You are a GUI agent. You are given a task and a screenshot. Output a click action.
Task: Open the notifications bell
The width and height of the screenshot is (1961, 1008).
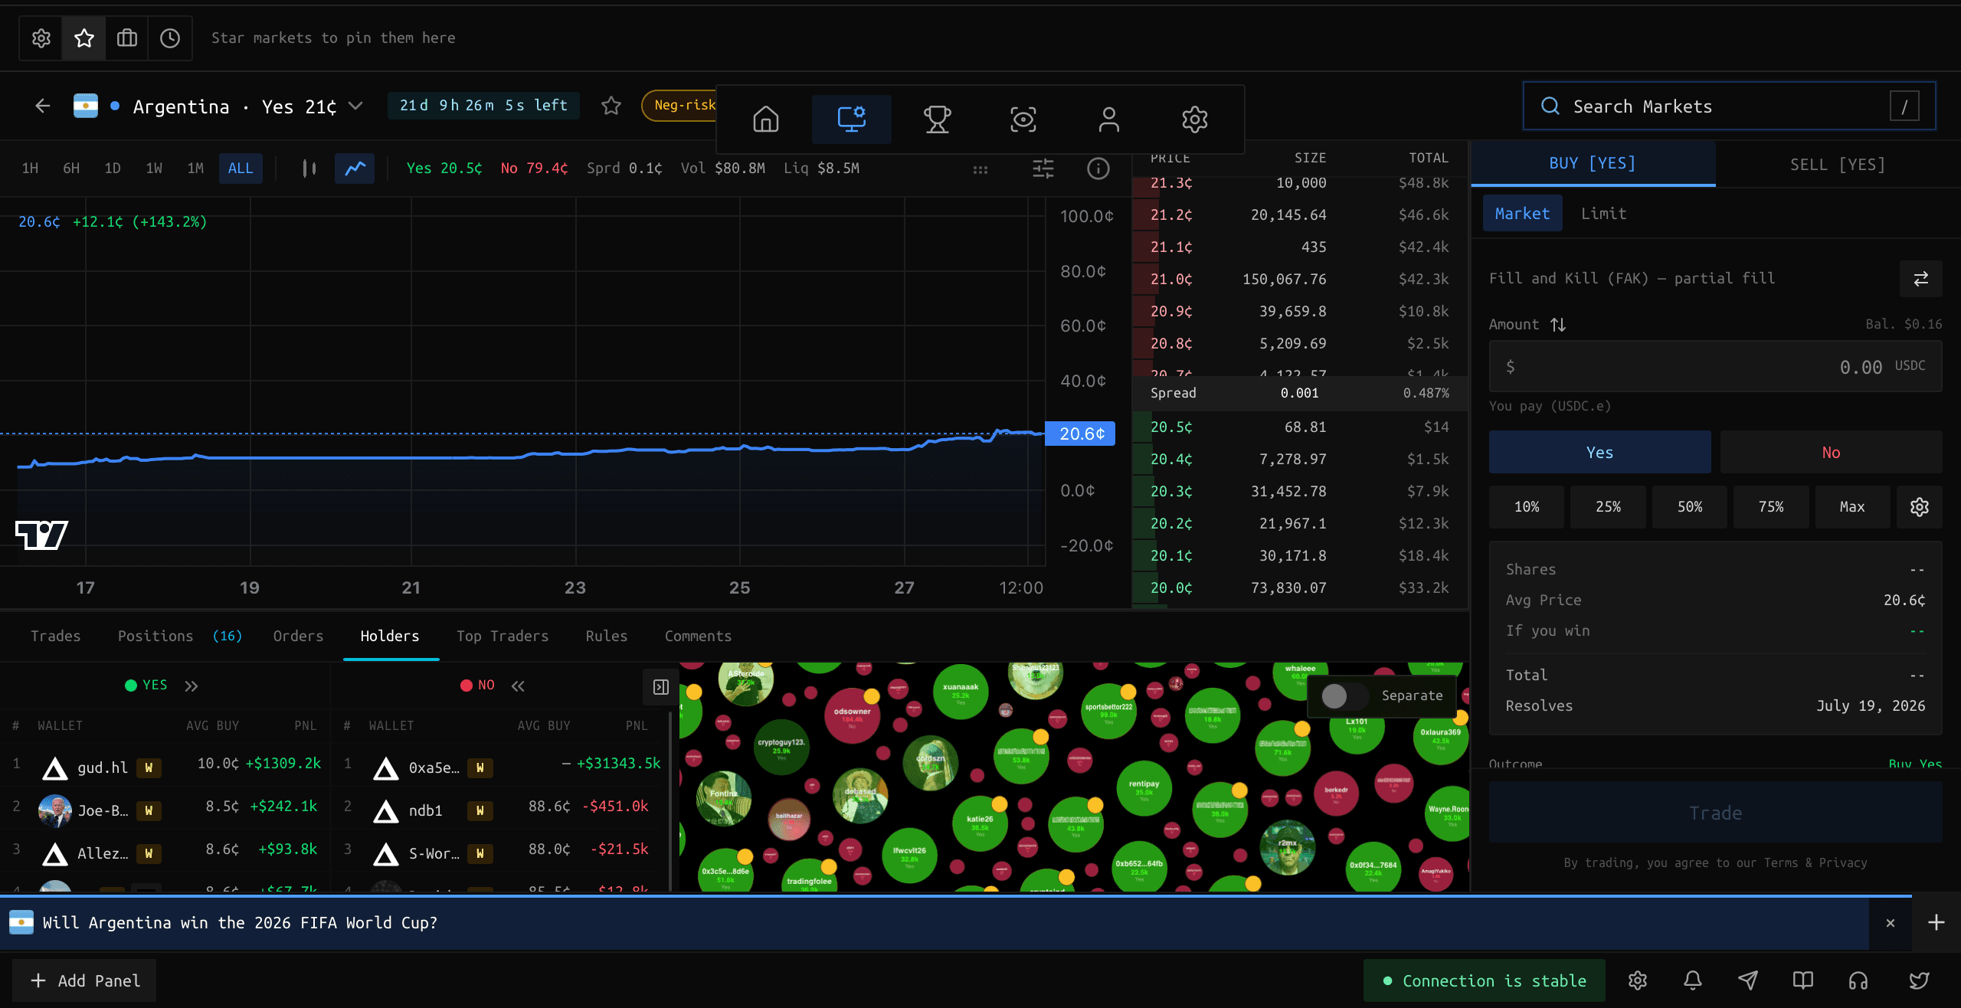point(1693,980)
